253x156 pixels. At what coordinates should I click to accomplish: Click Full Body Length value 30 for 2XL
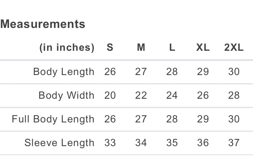click(x=234, y=119)
